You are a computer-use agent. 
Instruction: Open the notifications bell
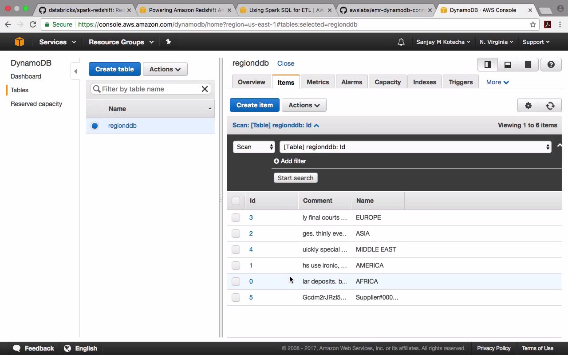pos(401,42)
